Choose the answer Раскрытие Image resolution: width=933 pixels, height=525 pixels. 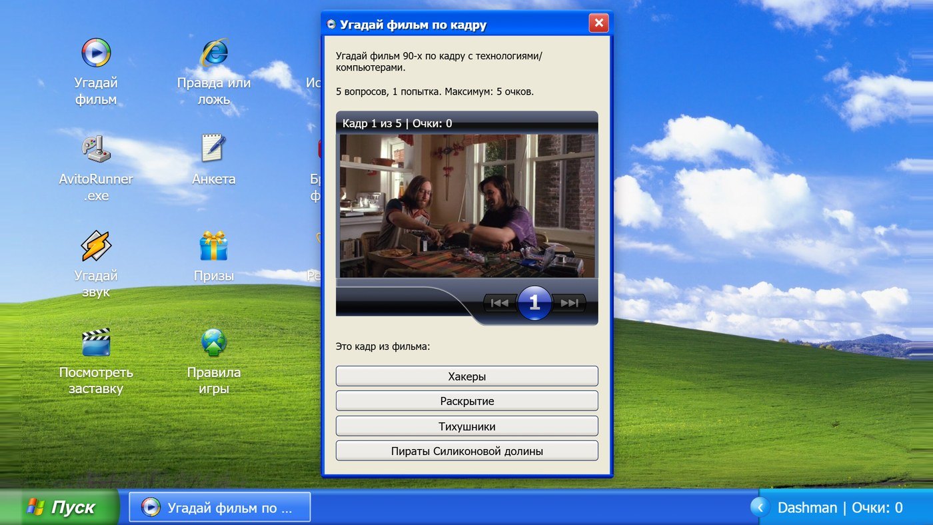click(x=467, y=401)
